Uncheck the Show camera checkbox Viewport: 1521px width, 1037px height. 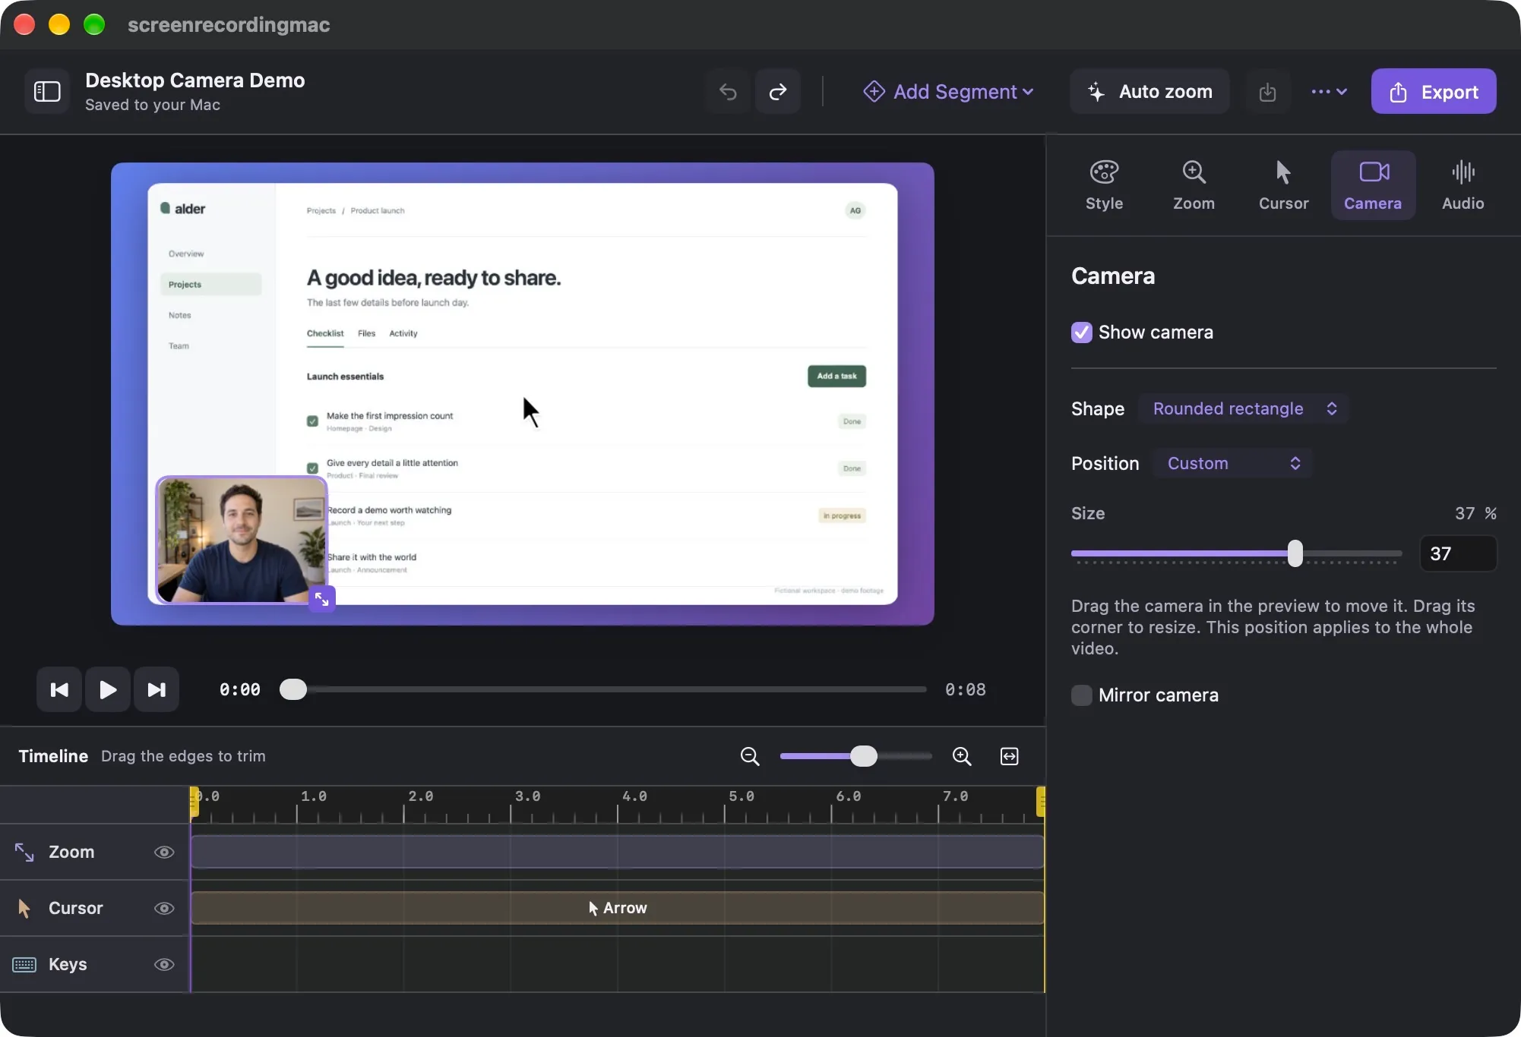coord(1082,333)
